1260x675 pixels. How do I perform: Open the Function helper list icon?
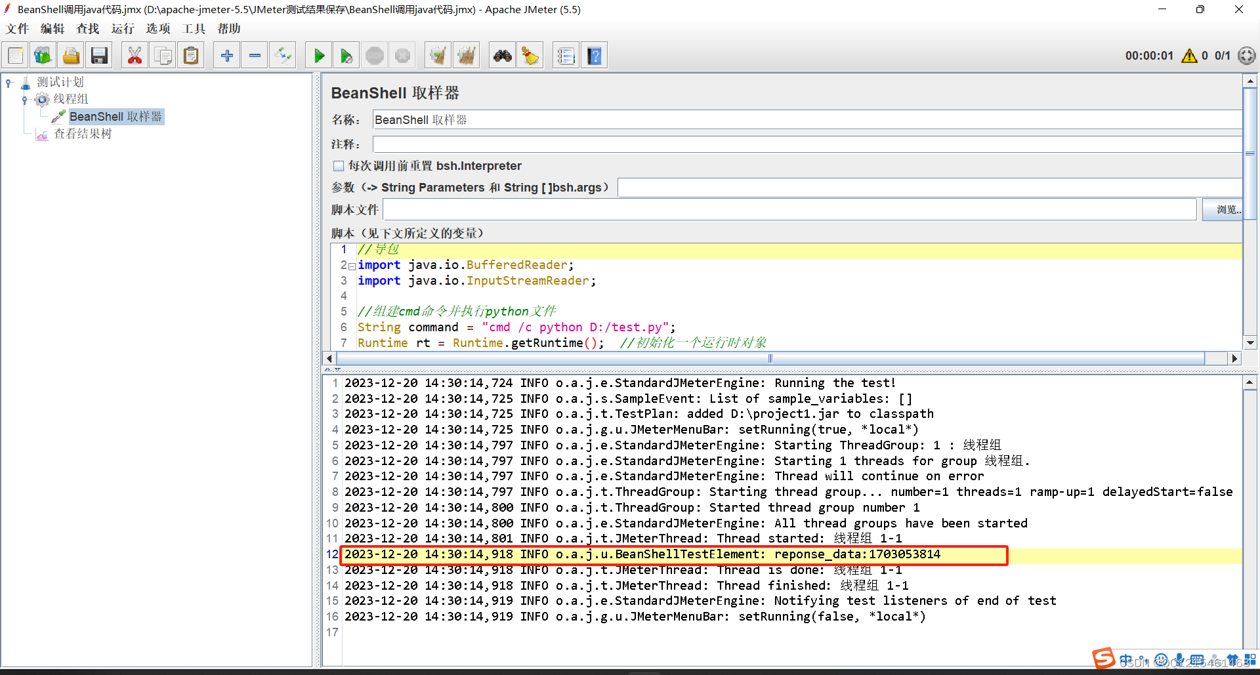pyautogui.click(x=566, y=56)
